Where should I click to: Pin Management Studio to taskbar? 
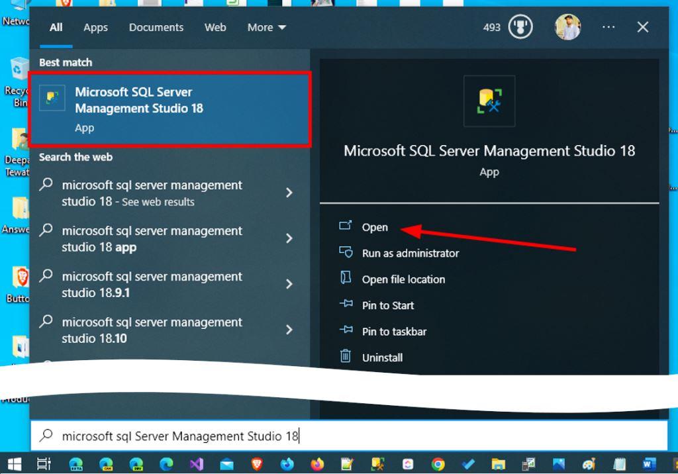[394, 331]
